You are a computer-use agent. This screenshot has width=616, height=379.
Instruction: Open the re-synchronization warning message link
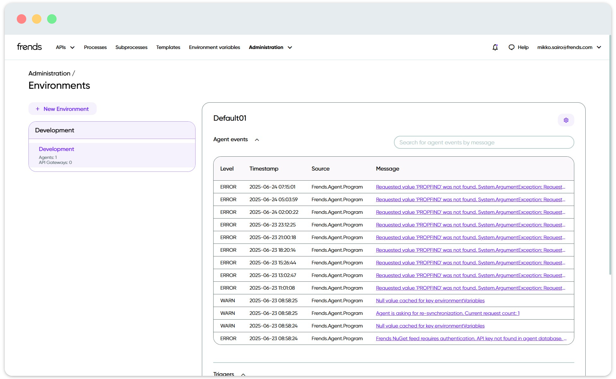448,313
